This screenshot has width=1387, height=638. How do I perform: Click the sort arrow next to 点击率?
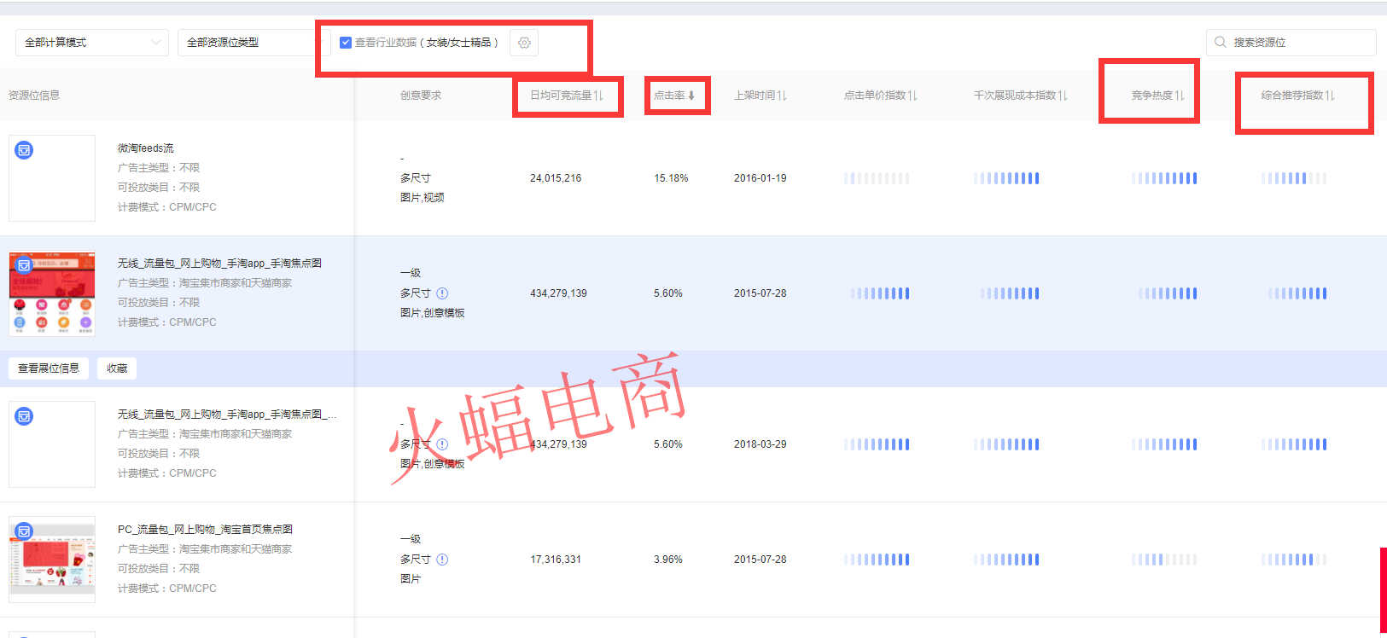691,96
